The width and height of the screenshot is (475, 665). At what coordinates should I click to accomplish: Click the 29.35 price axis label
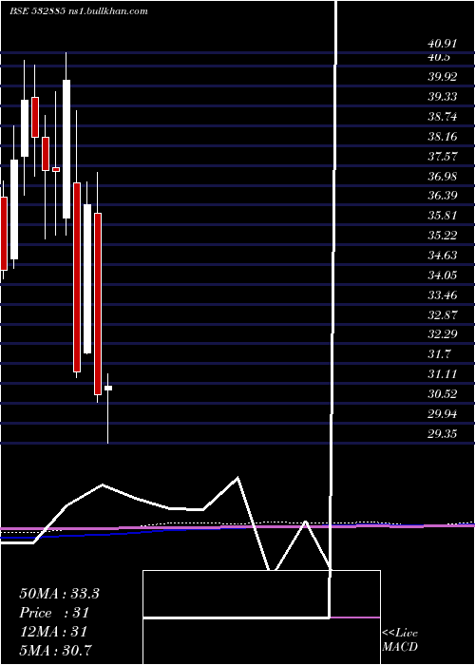[x=443, y=434]
